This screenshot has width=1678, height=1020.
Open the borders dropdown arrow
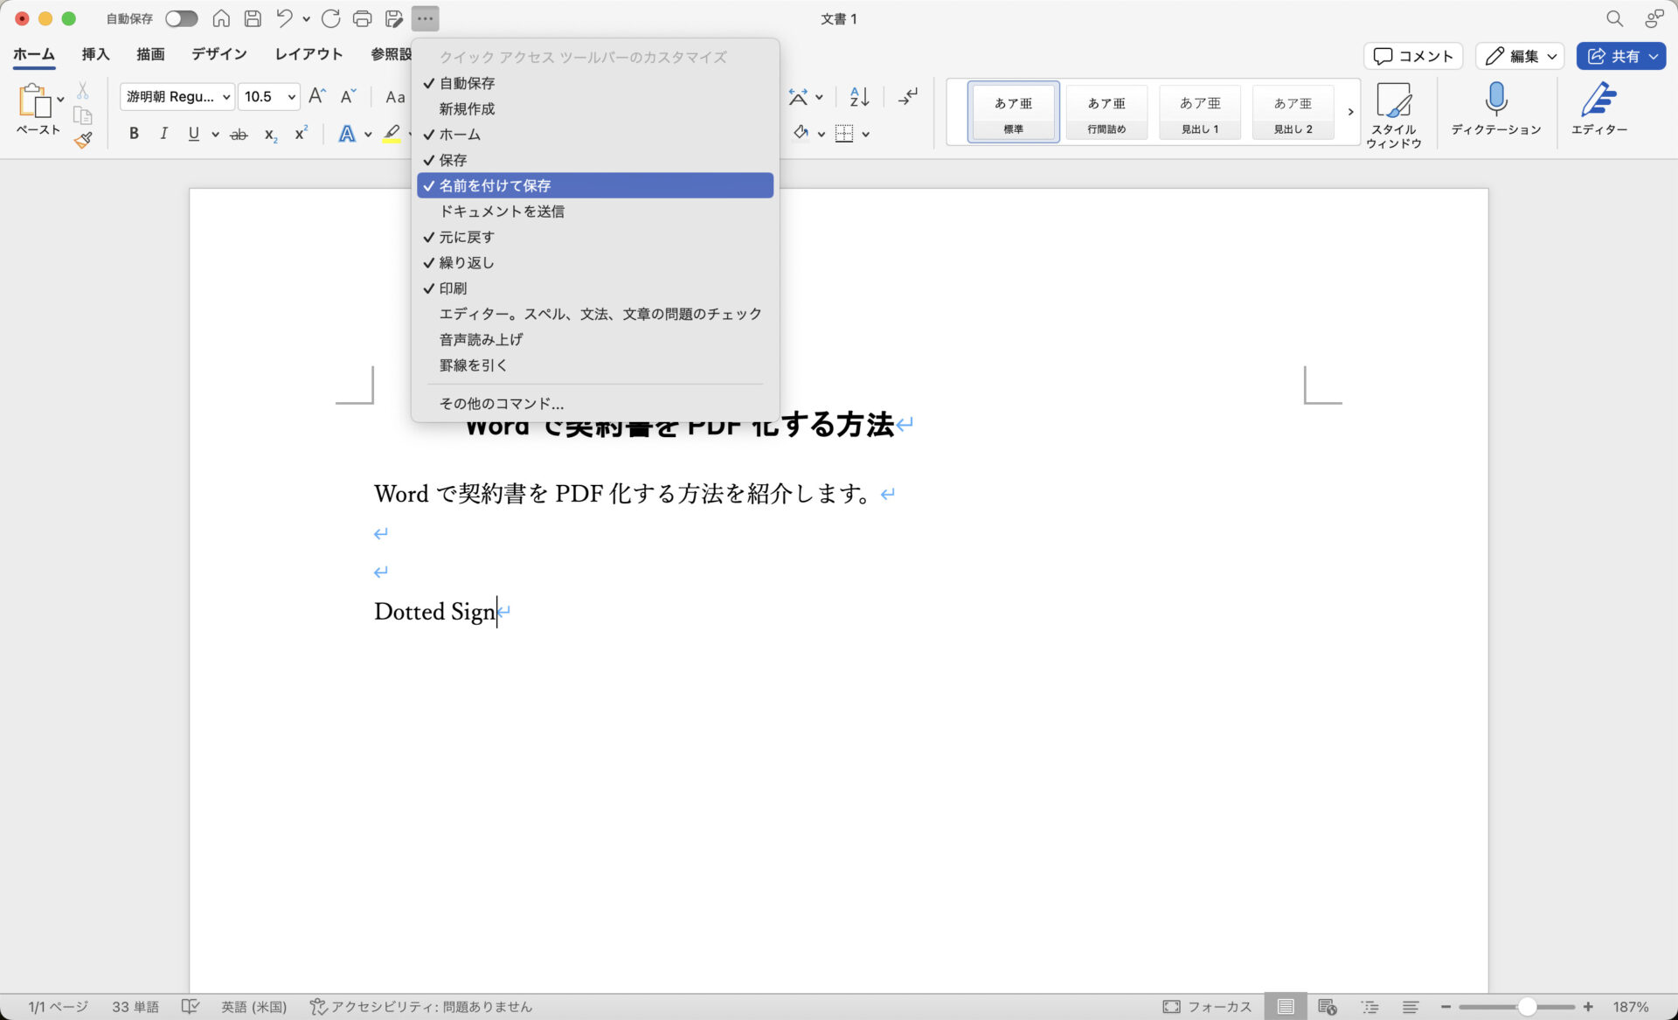[865, 135]
